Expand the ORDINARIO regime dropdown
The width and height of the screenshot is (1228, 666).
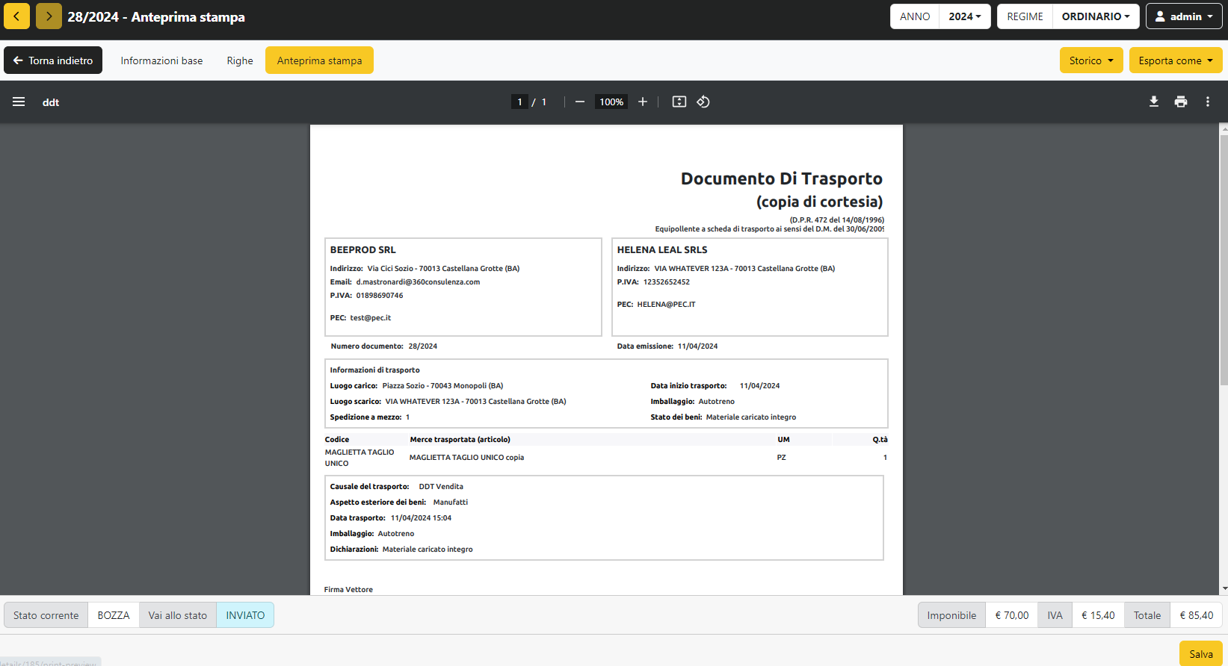click(1095, 16)
